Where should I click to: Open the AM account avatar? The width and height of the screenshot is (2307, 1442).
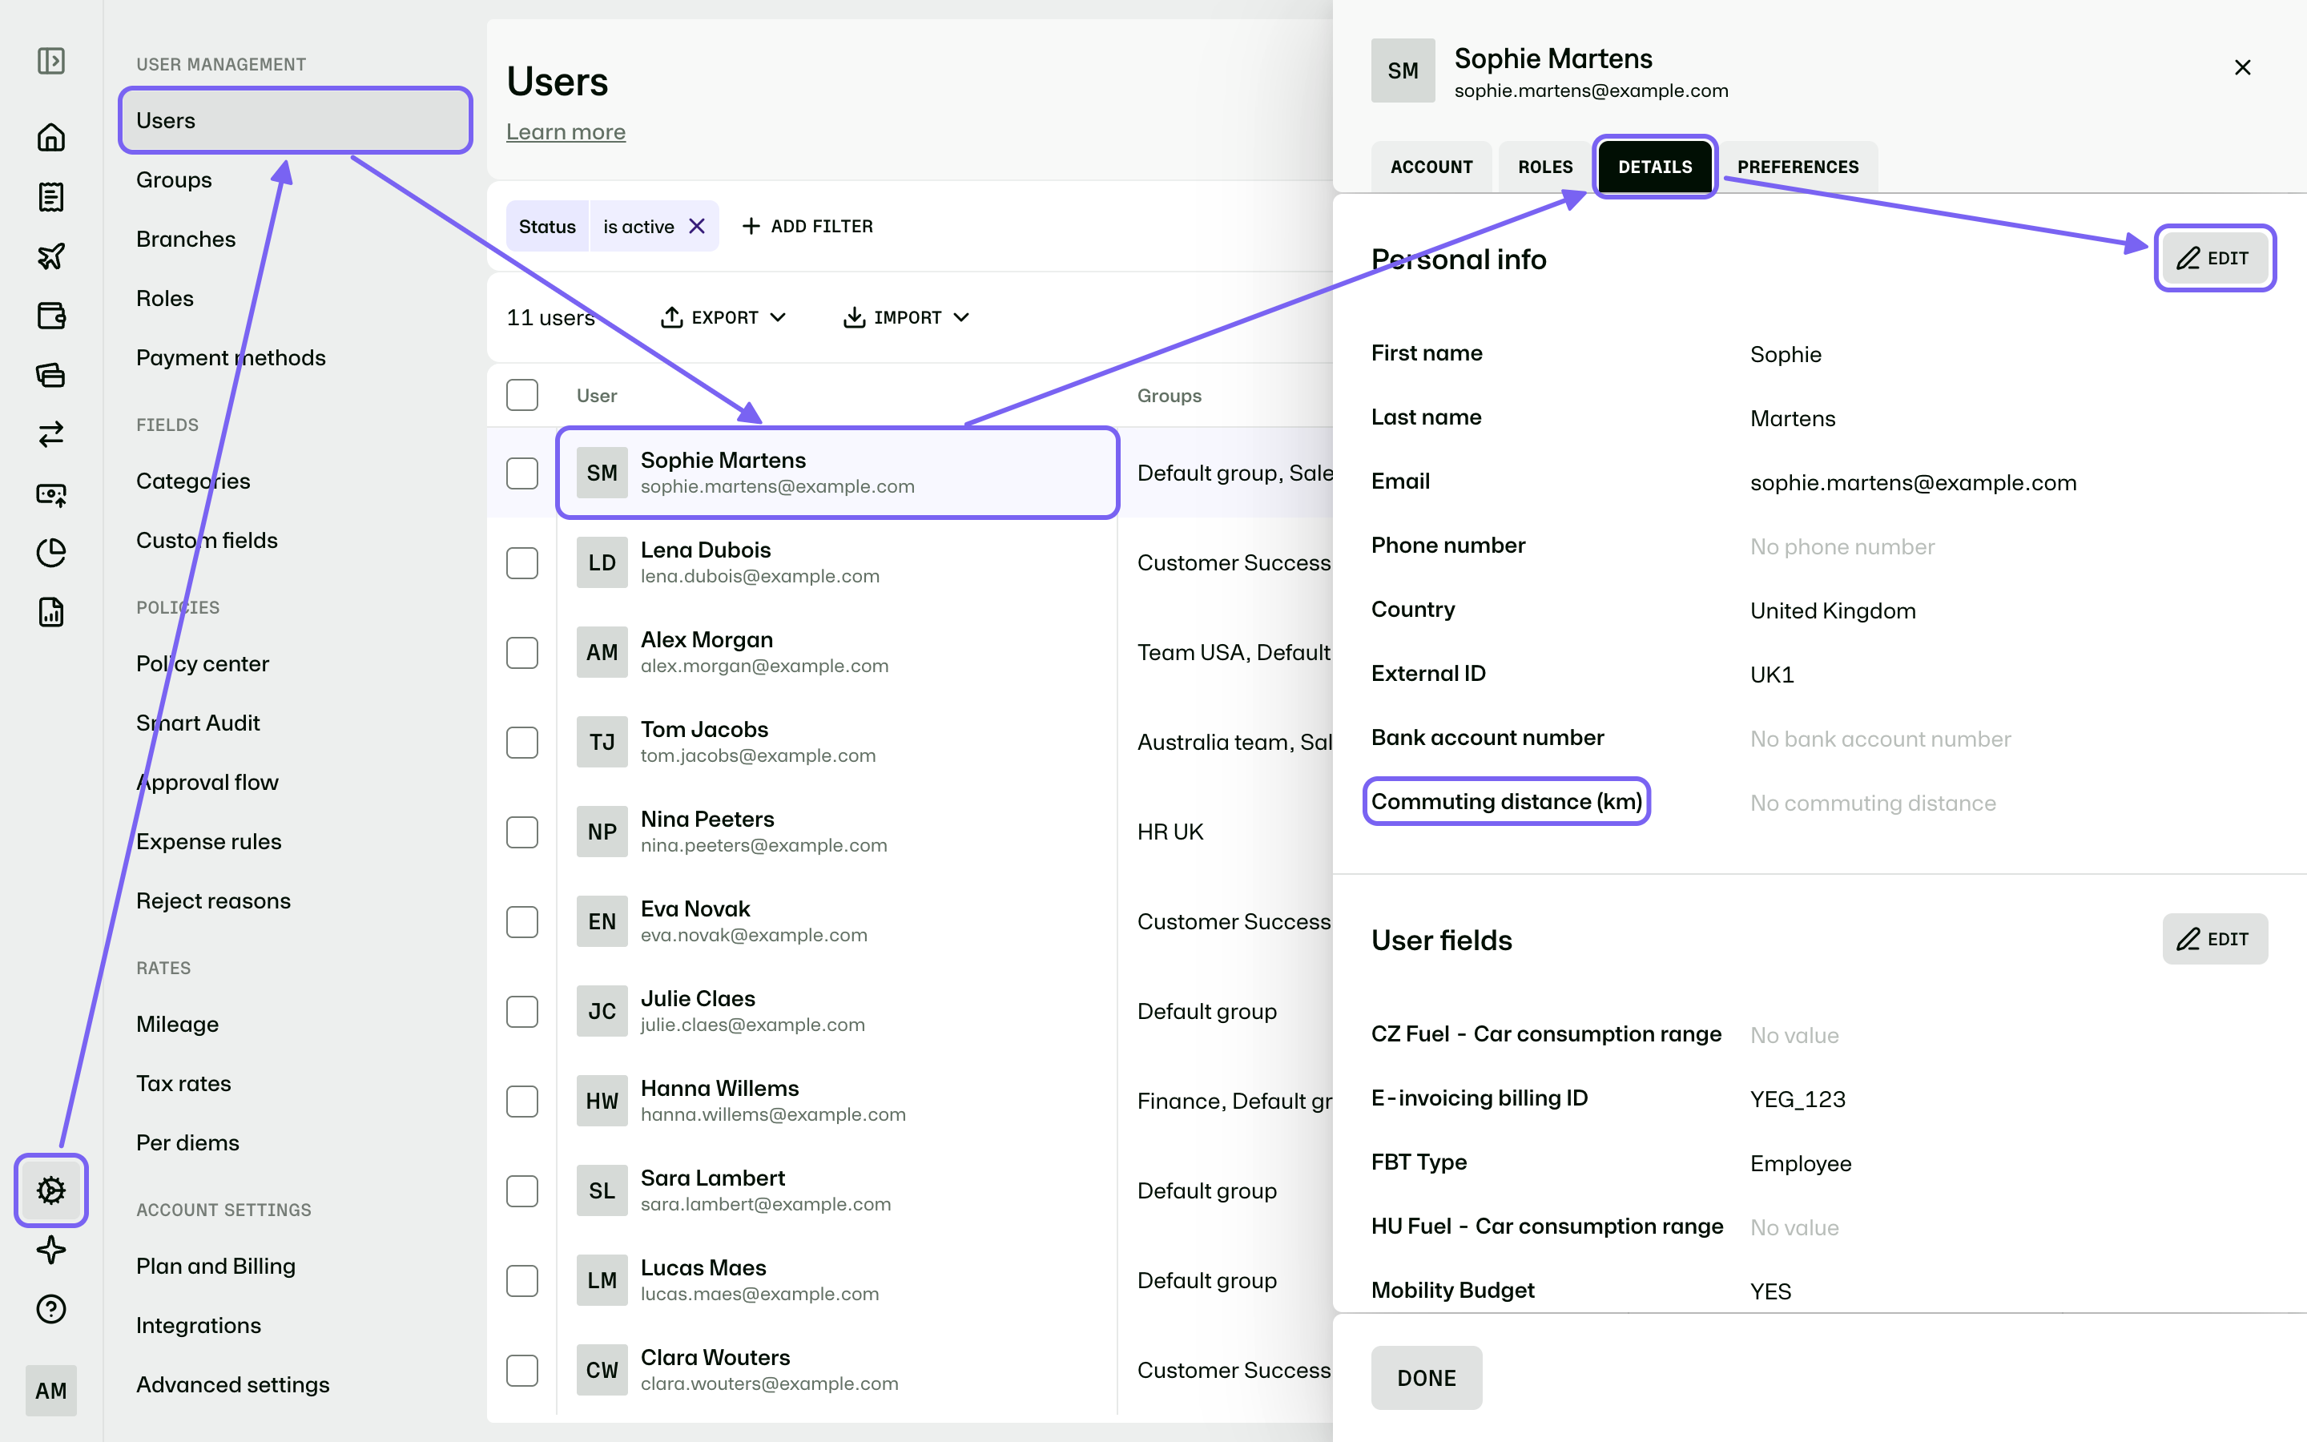[50, 1391]
